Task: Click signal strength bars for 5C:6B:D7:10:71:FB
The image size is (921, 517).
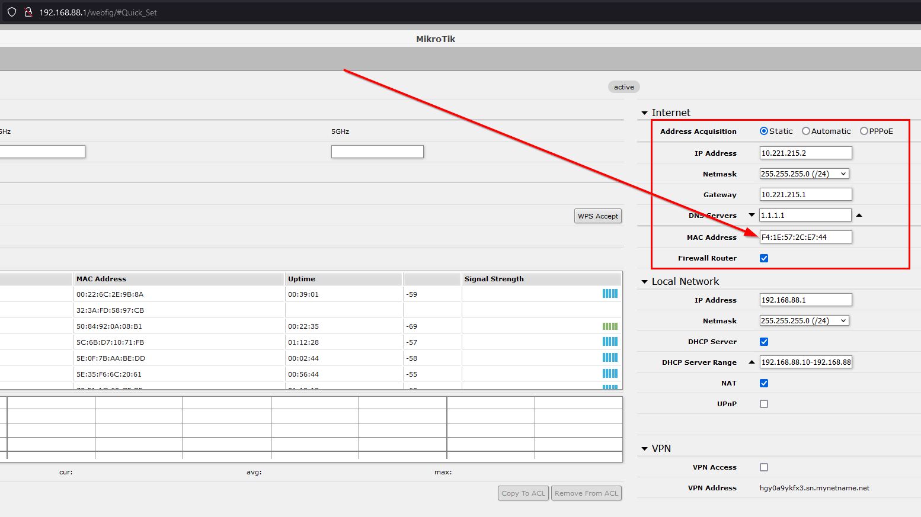Action: [610, 342]
